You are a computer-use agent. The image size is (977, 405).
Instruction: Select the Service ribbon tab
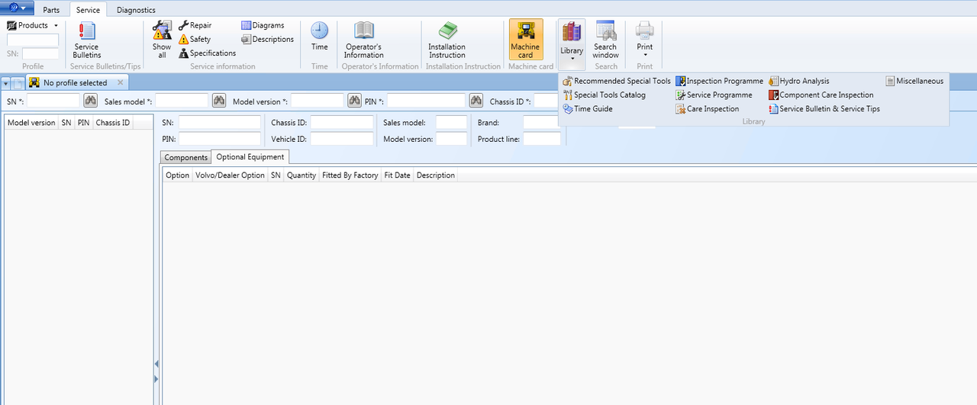coord(88,10)
